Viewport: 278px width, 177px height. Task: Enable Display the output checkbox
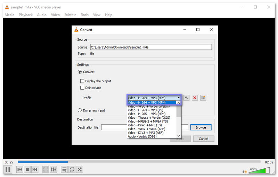(x=82, y=81)
